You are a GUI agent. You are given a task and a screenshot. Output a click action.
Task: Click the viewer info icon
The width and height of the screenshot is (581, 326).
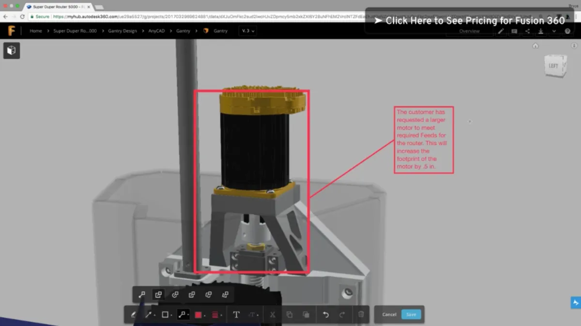pyautogui.click(x=574, y=46)
